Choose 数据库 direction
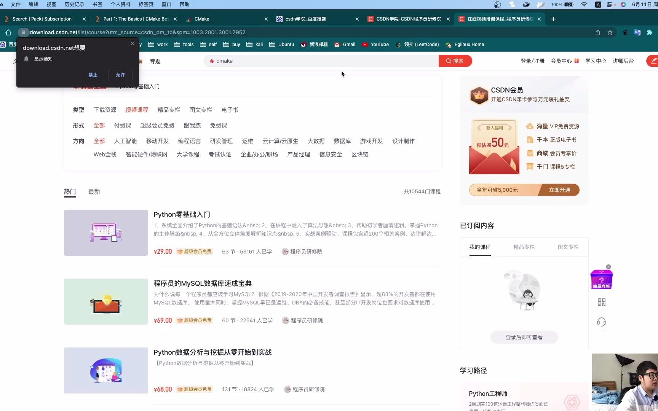The image size is (658, 411). coord(342,141)
